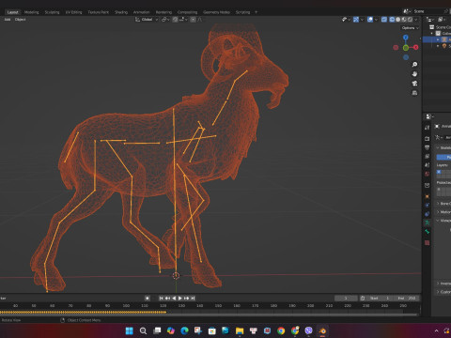Screen dimensions: 451x338
Task: Switch to the UV Editing workspace tab
Action: pyautogui.click(x=73, y=12)
